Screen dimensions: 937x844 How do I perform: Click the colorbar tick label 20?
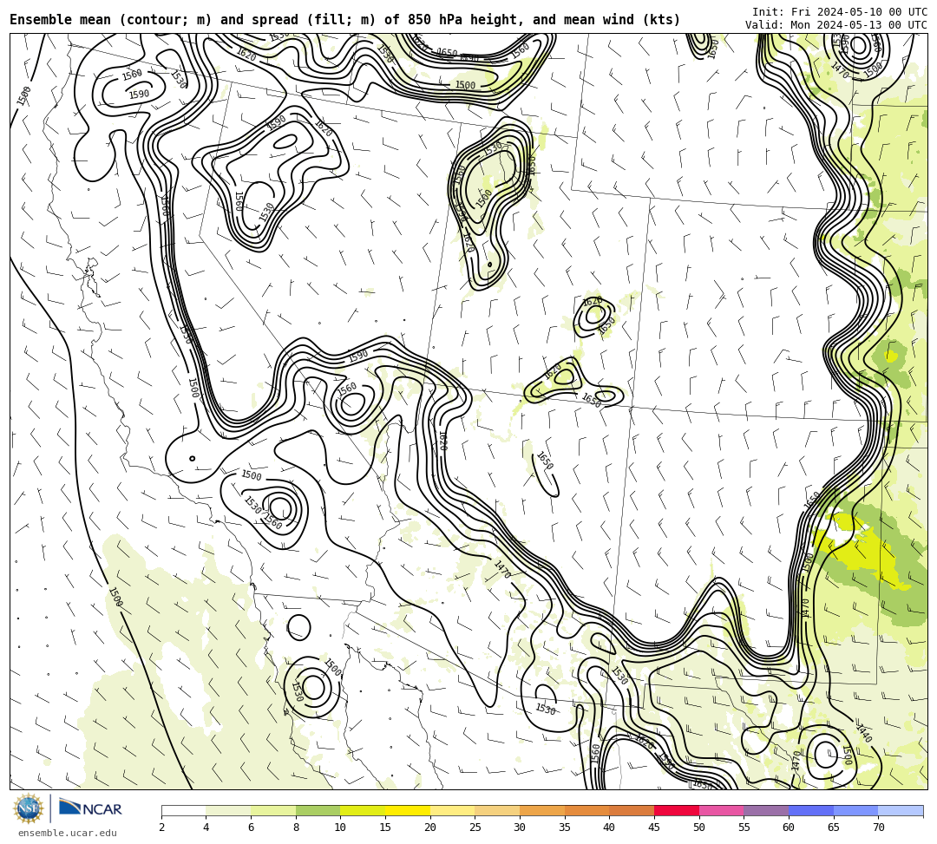(x=429, y=828)
